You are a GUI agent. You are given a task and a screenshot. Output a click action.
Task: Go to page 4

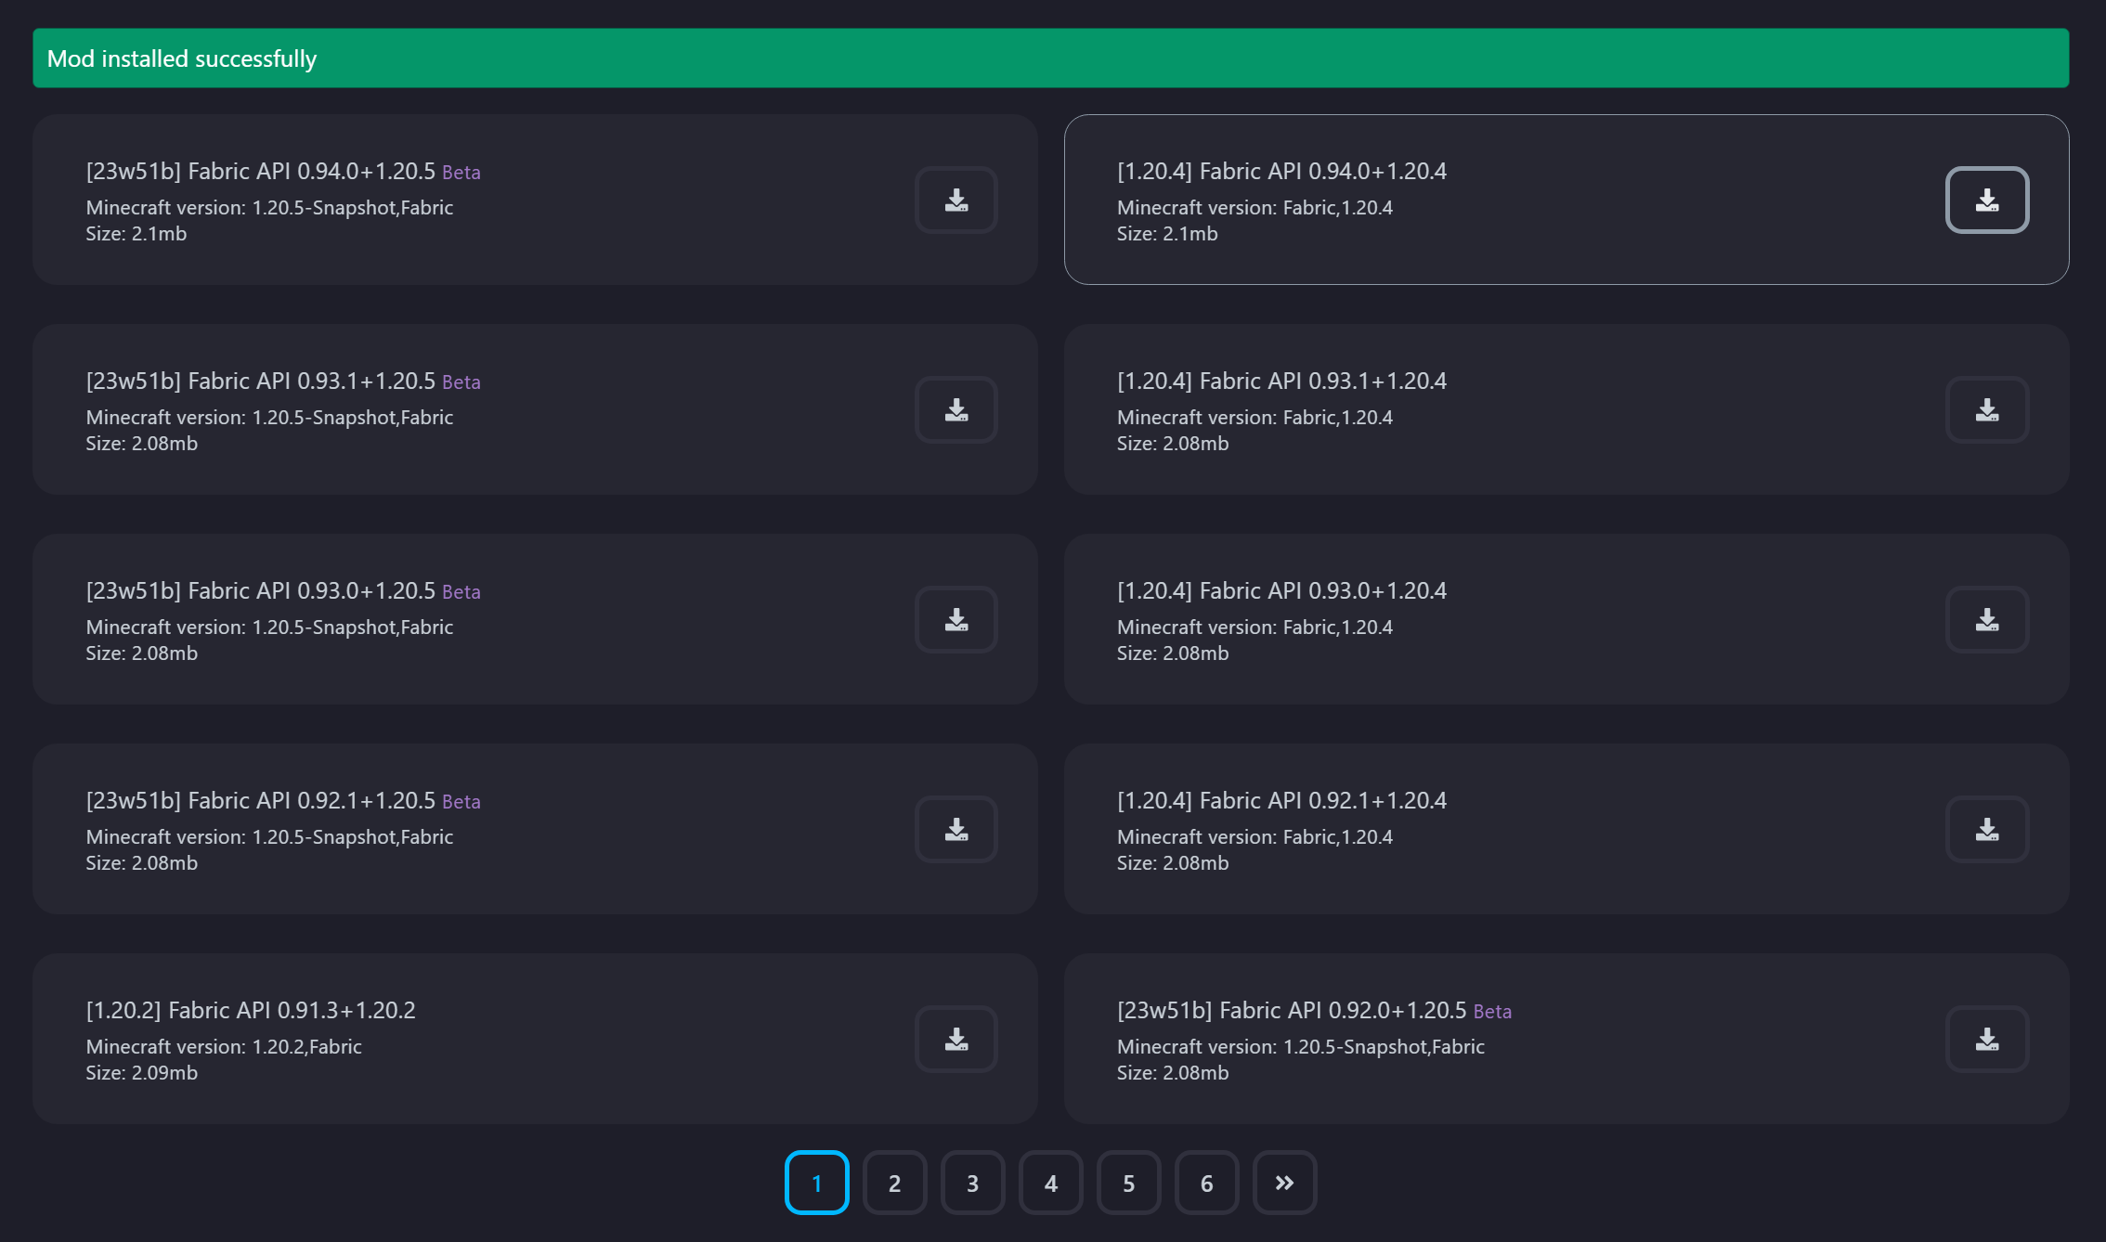[1050, 1183]
